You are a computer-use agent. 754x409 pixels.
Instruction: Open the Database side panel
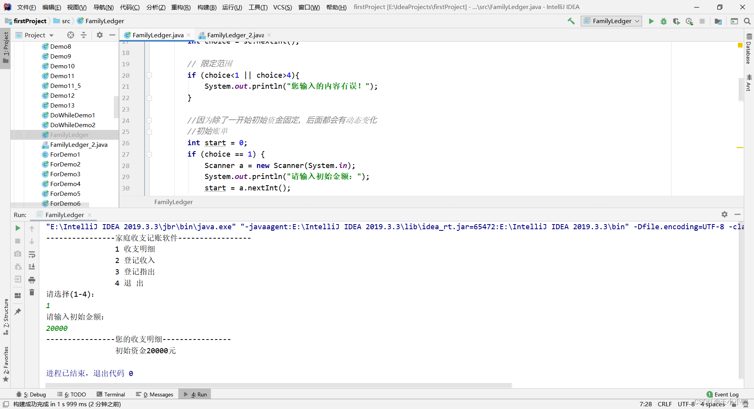[x=749, y=49]
